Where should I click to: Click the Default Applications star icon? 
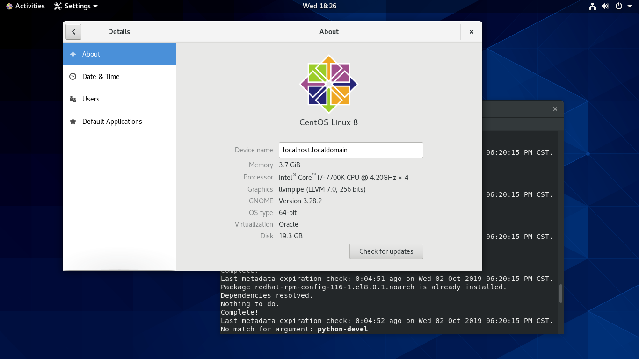point(73,122)
